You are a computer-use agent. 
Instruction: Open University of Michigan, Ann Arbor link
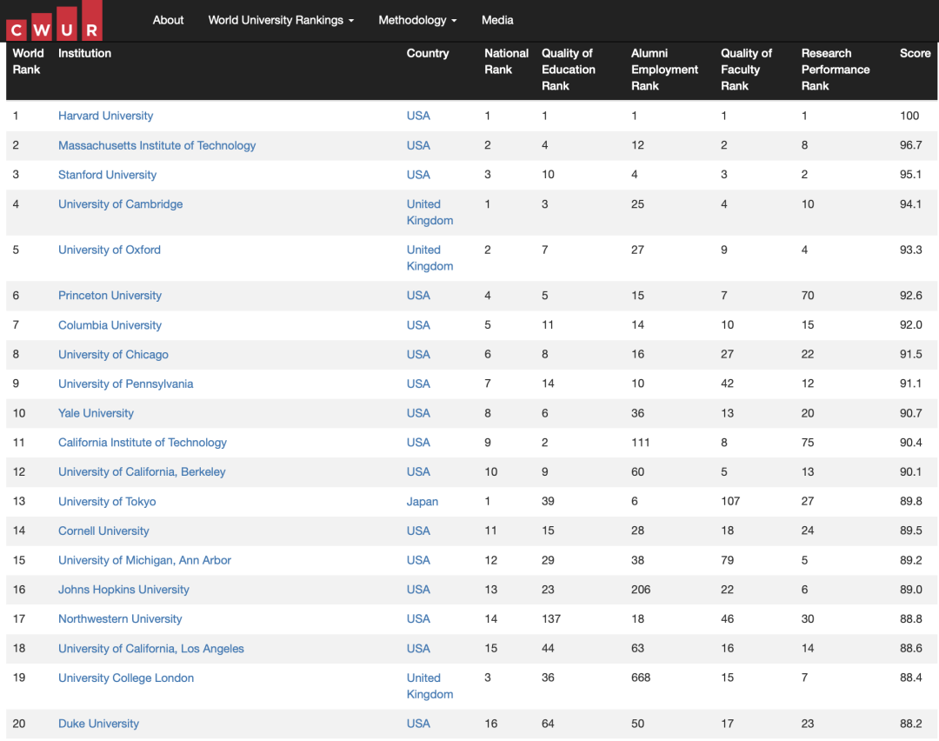pos(144,560)
